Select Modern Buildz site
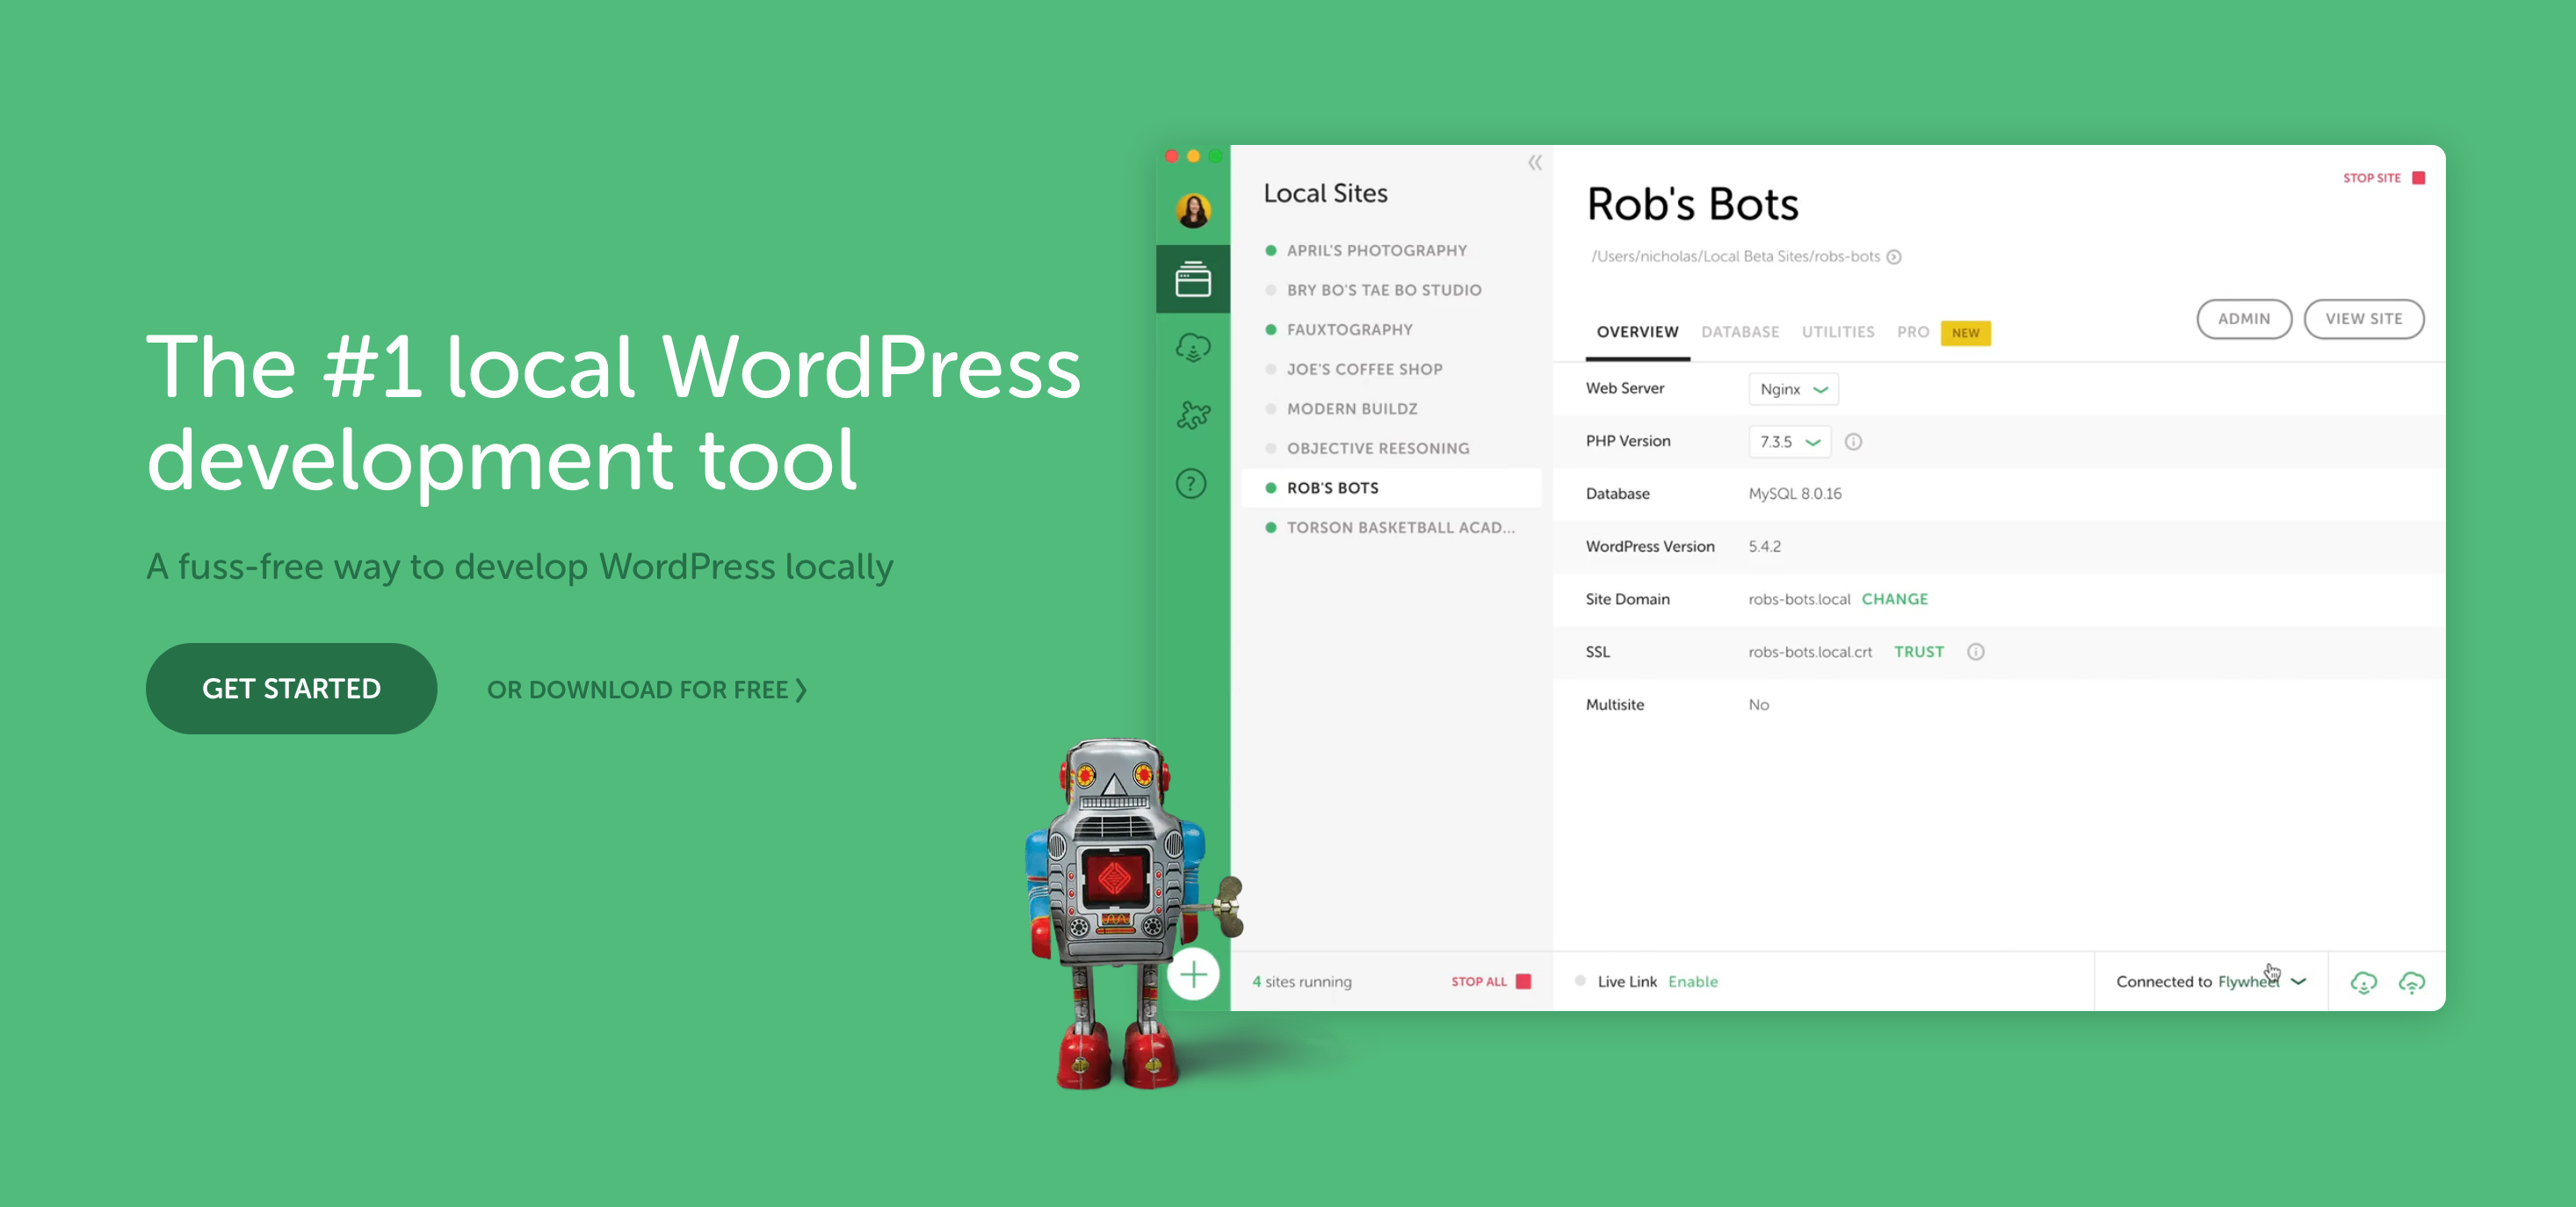The height and width of the screenshot is (1207, 2576). pyautogui.click(x=1390, y=409)
